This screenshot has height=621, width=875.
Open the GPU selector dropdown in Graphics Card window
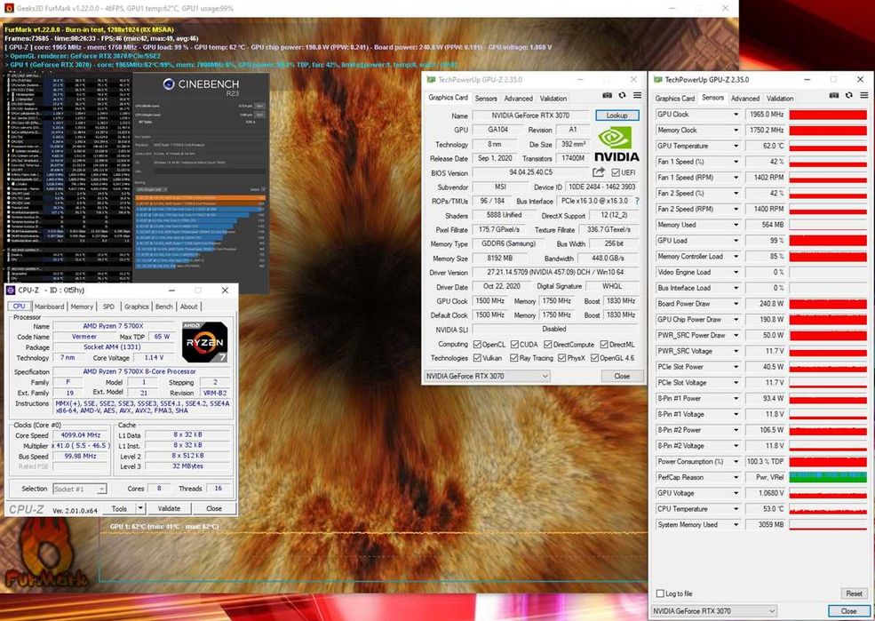pos(487,376)
